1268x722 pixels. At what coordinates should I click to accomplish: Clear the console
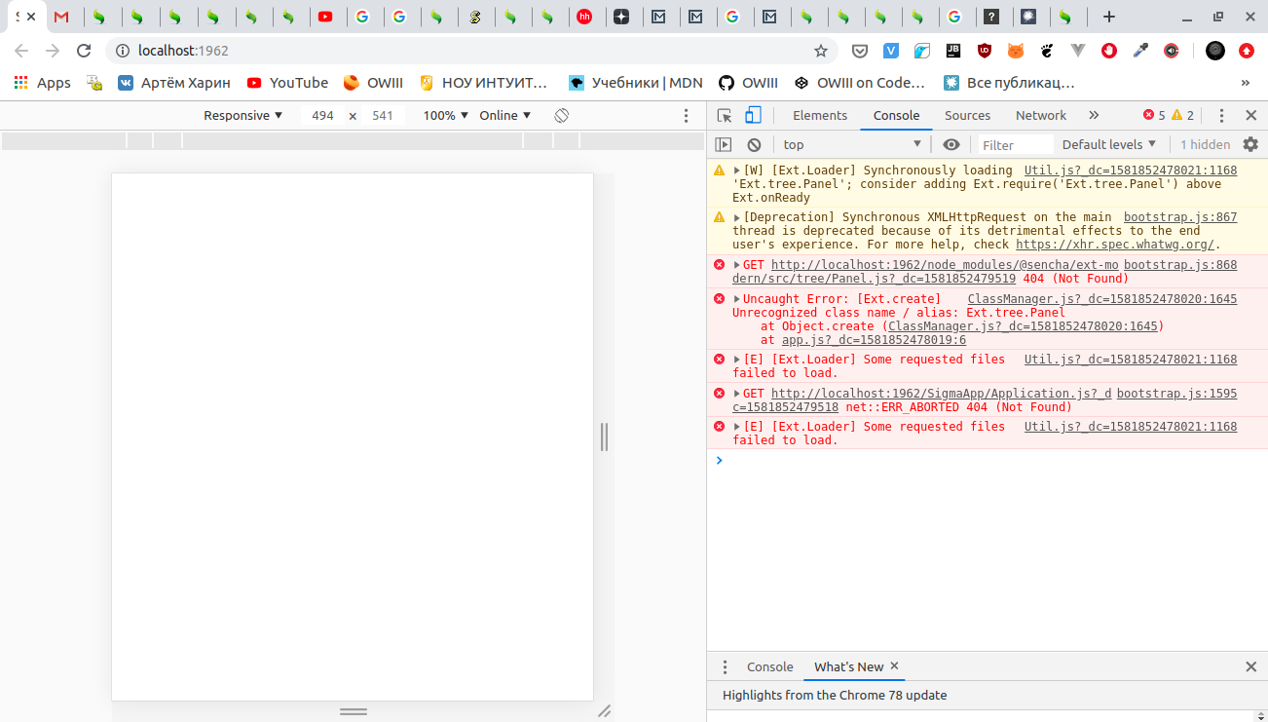point(754,144)
